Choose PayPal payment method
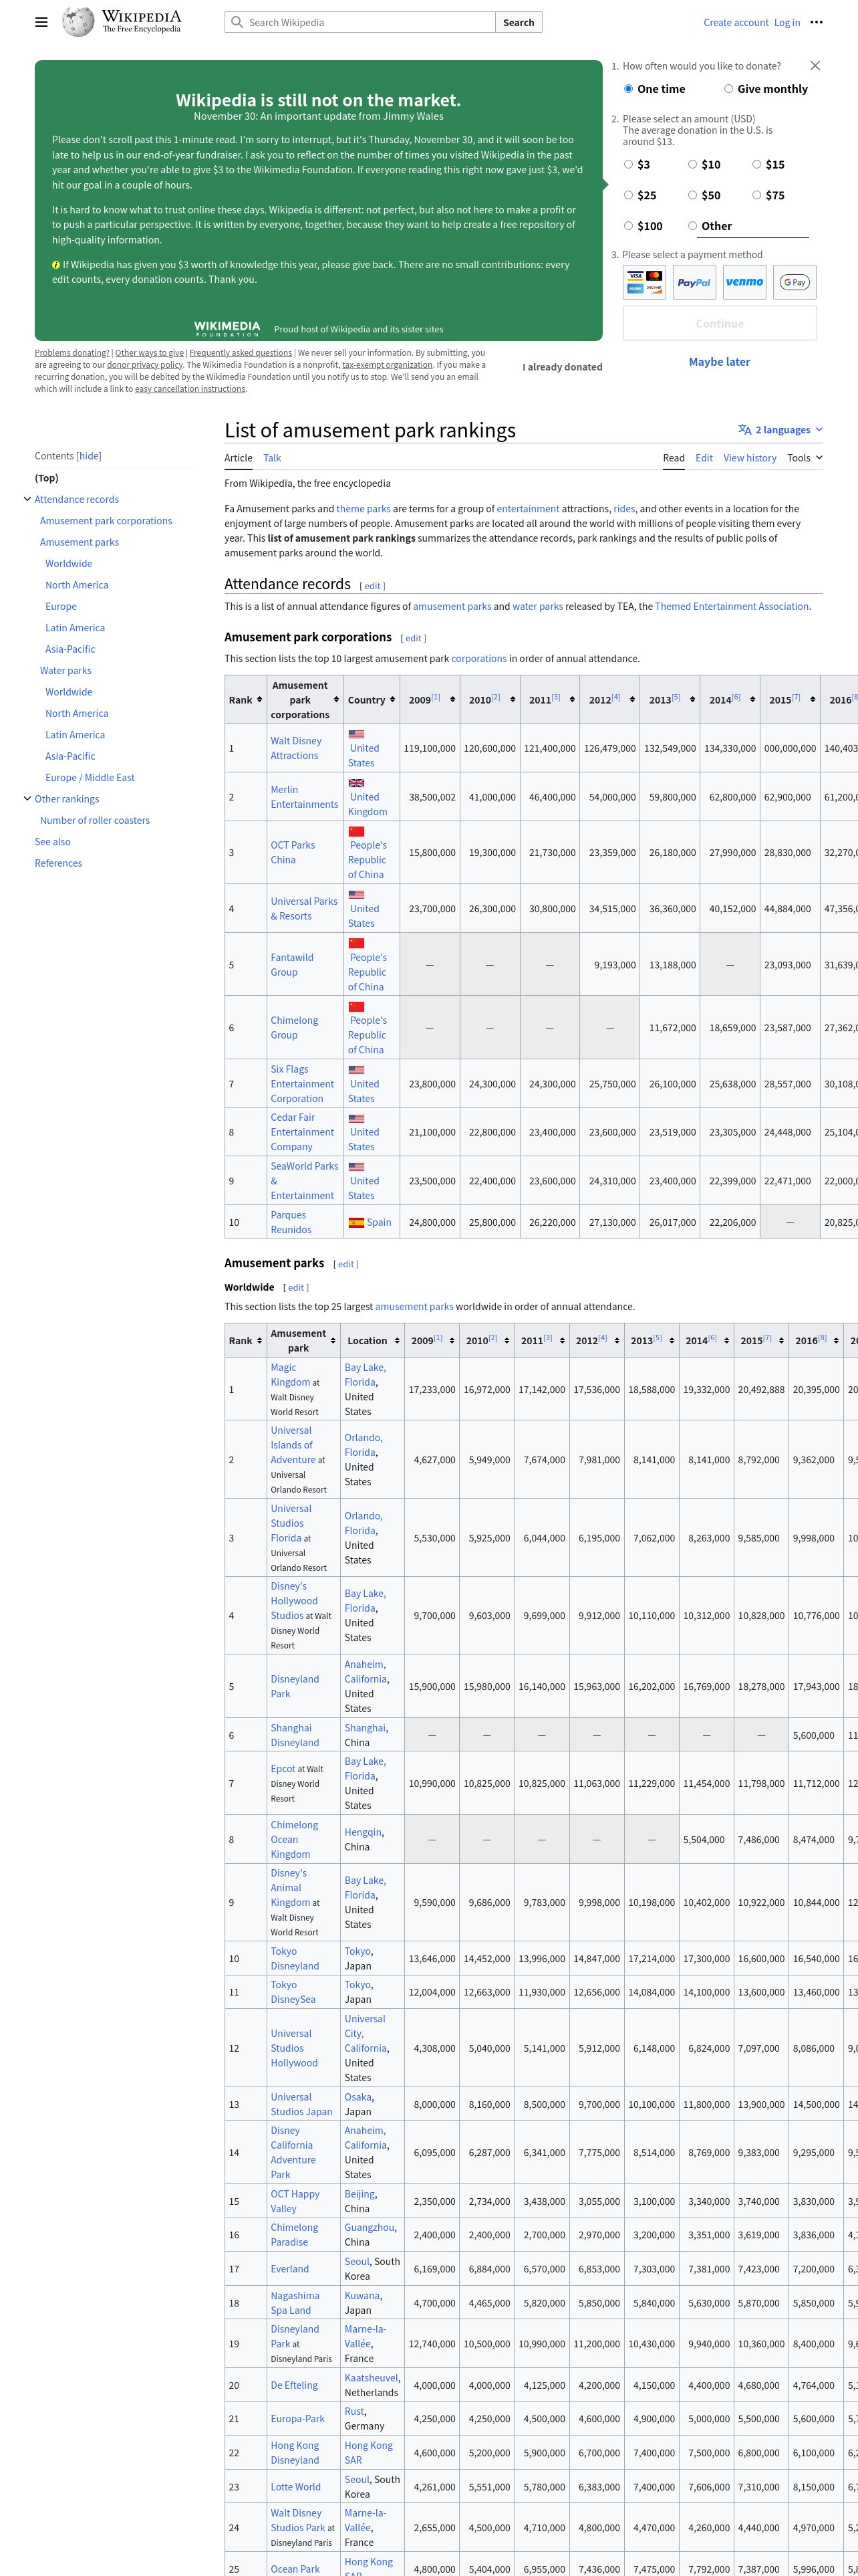The height and width of the screenshot is (2576, 858). (x=694, y=282)
